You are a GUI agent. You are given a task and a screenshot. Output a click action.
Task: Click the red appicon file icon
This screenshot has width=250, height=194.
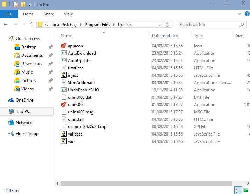(63, 46)
